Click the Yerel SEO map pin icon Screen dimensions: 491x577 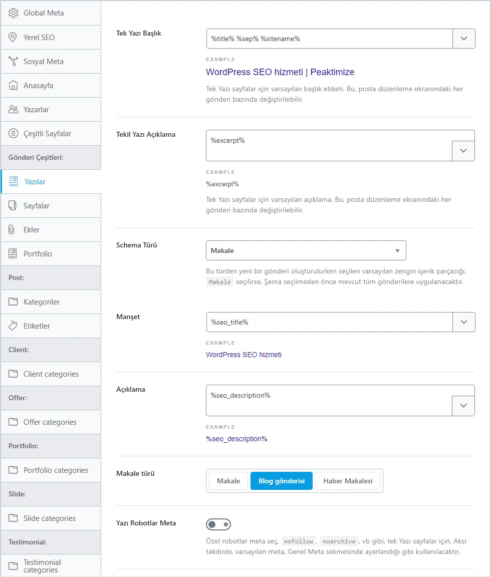(13, 37)
